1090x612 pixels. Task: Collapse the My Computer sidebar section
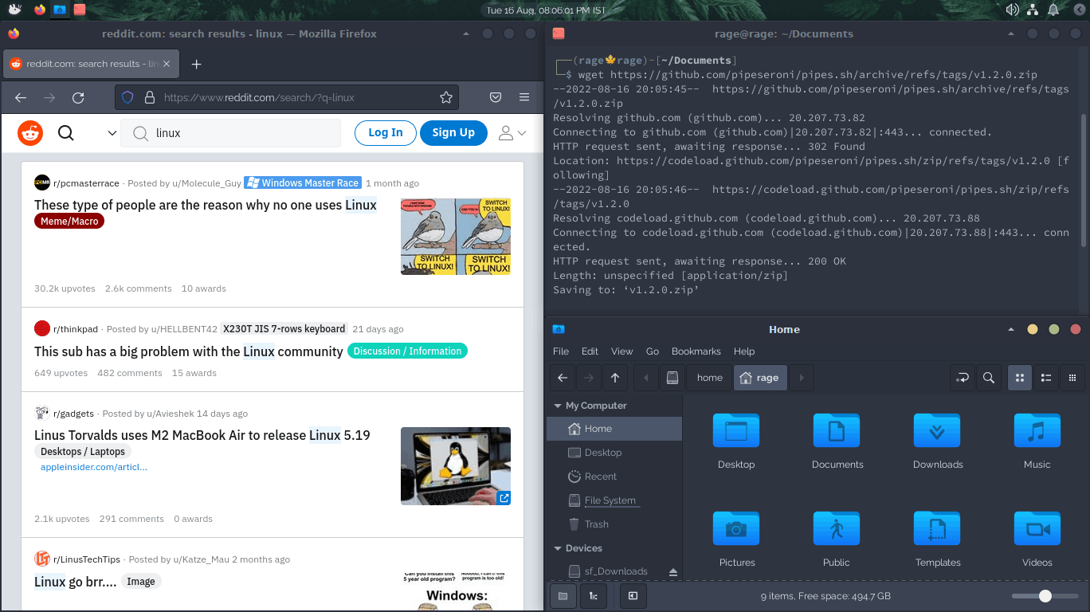pyautogui.click(x=558, y=406)
